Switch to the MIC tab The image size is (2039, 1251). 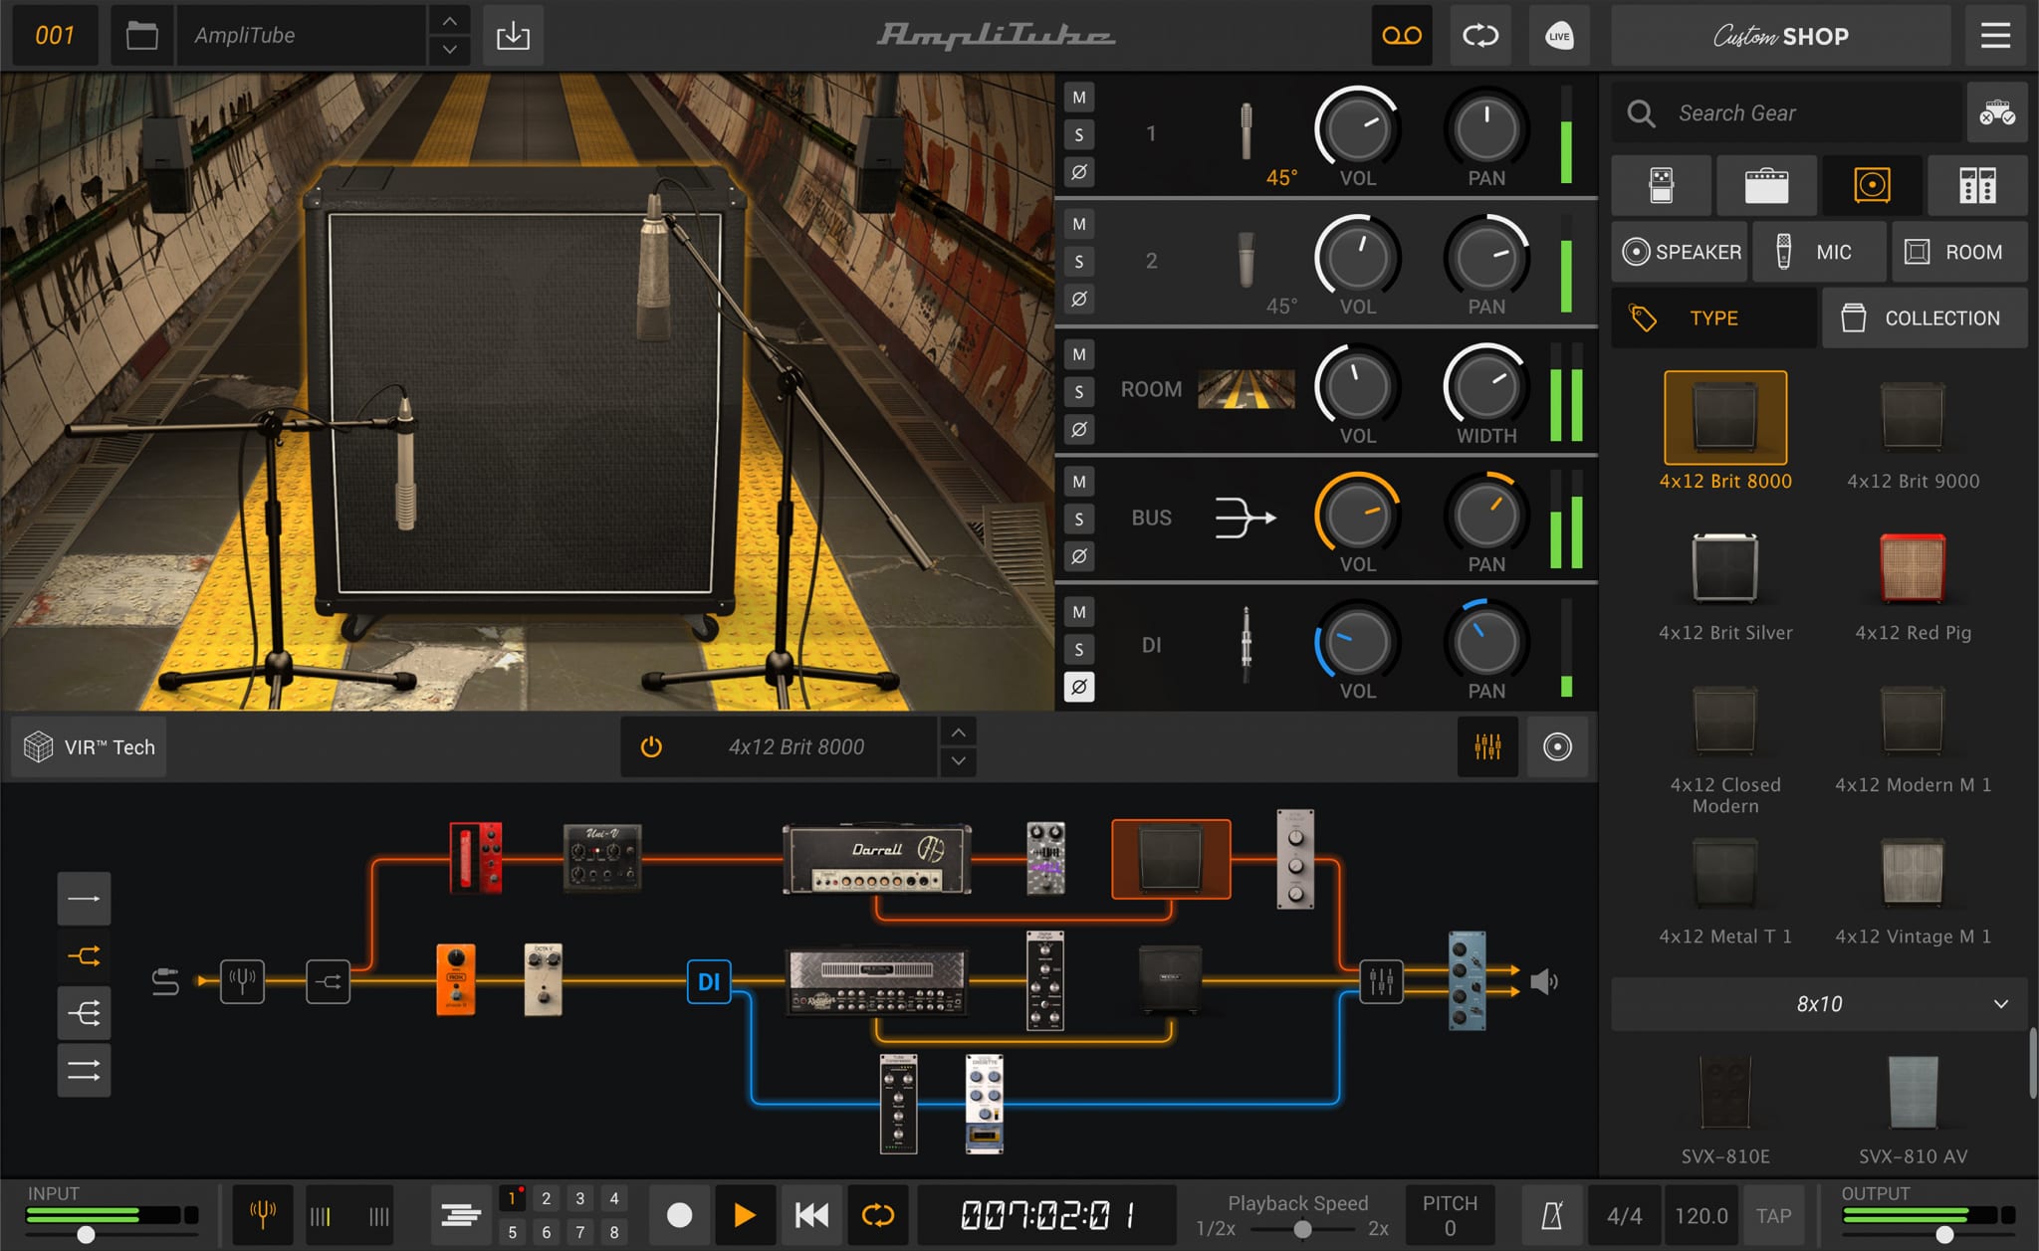1820,252
